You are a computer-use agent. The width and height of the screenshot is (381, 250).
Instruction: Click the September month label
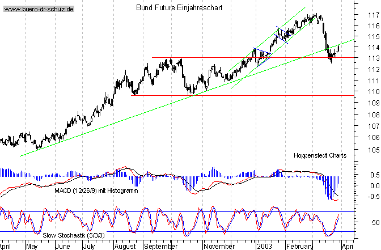pyautogui.click(x=160, y=247)
